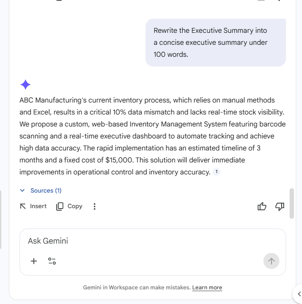Expand the Sources (1) label
The width and height of the screenshot is (302, 304).
(46, 190)
